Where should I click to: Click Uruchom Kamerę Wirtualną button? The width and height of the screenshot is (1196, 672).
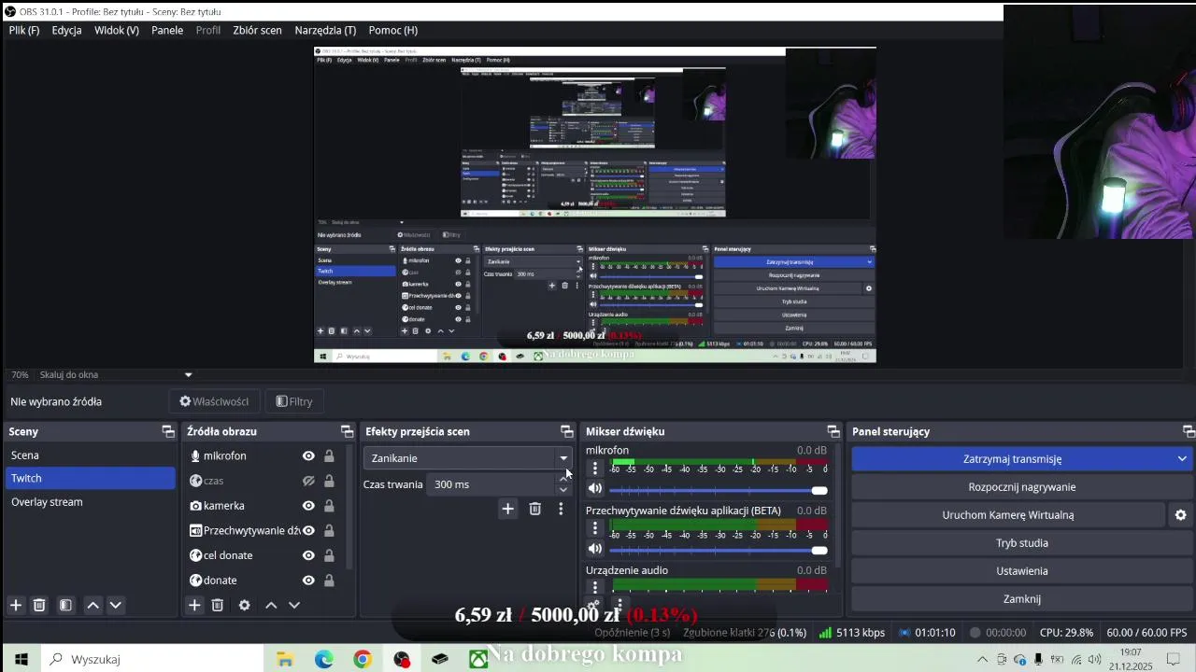pos(1008,515)
